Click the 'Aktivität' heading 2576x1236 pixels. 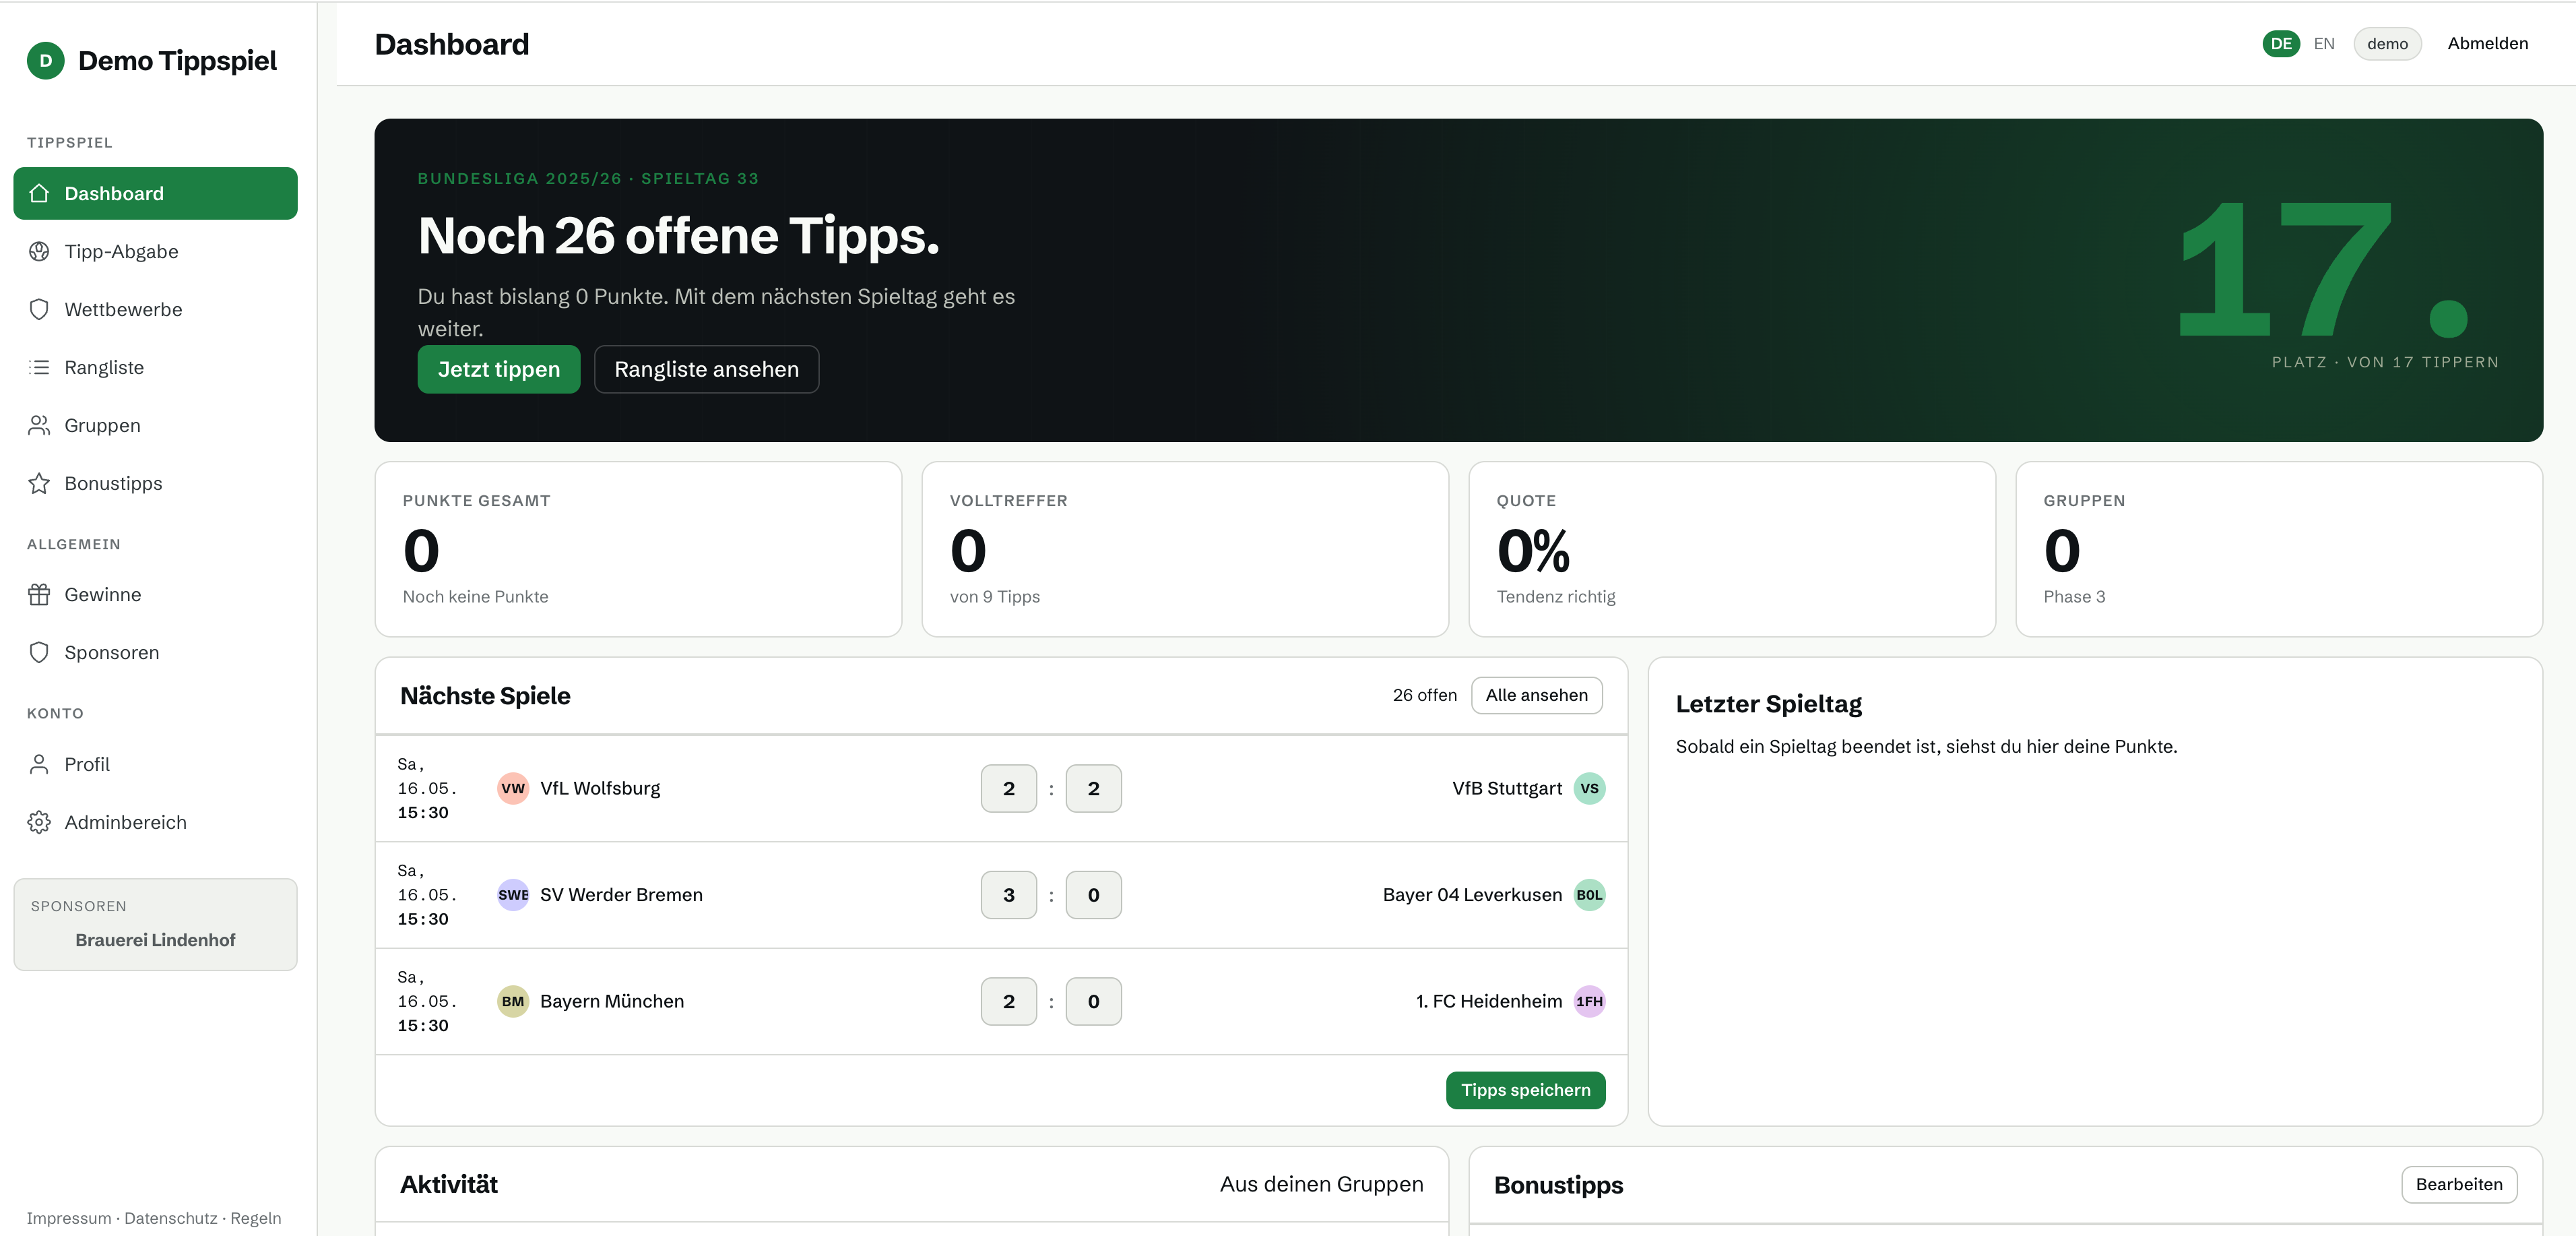click(x=449, y=1184)
